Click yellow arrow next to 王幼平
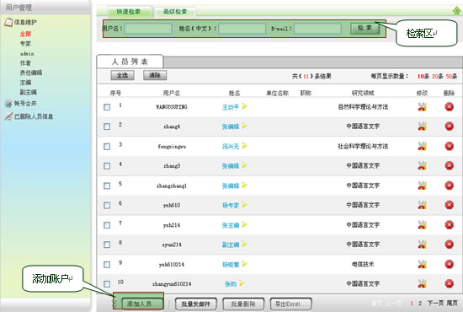Screen dimensions: 463x312 pos(244,106)
